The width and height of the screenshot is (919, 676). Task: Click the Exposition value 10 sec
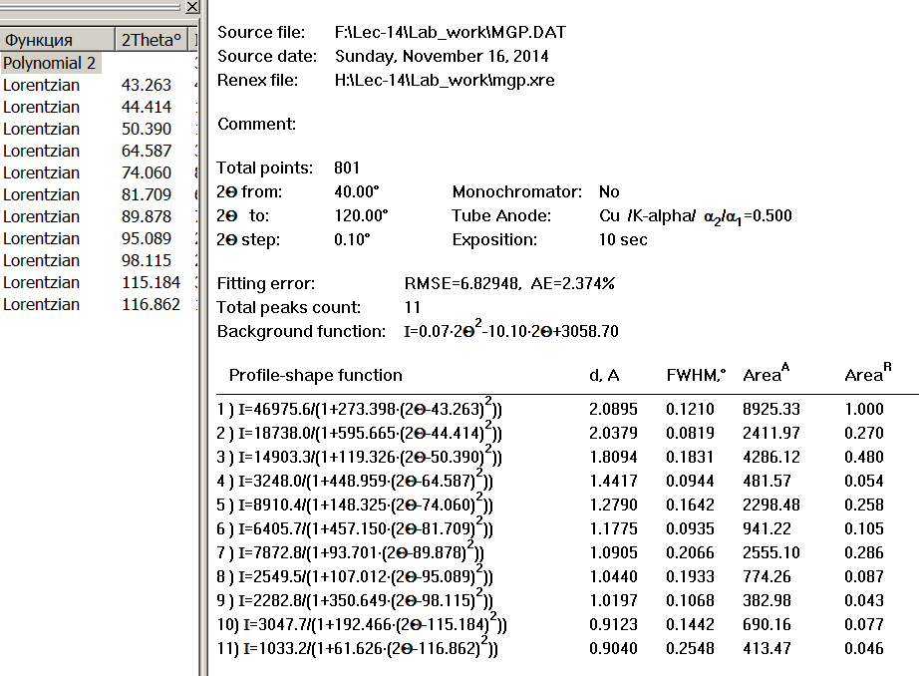(622, 240)
